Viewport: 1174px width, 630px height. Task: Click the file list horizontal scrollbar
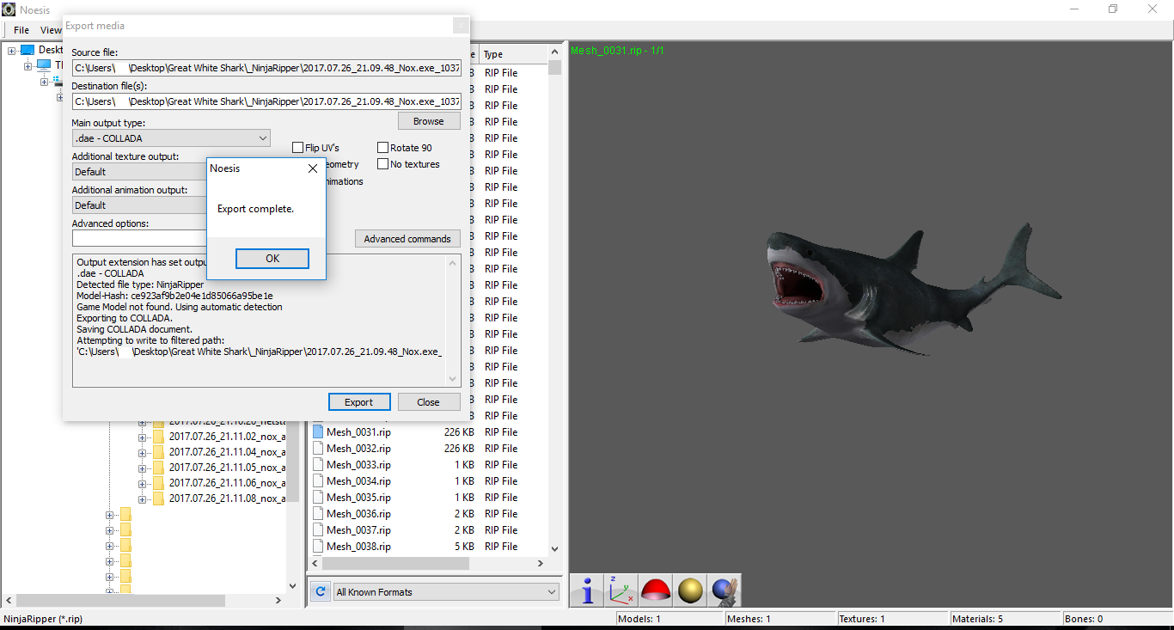tap(426, 563)
